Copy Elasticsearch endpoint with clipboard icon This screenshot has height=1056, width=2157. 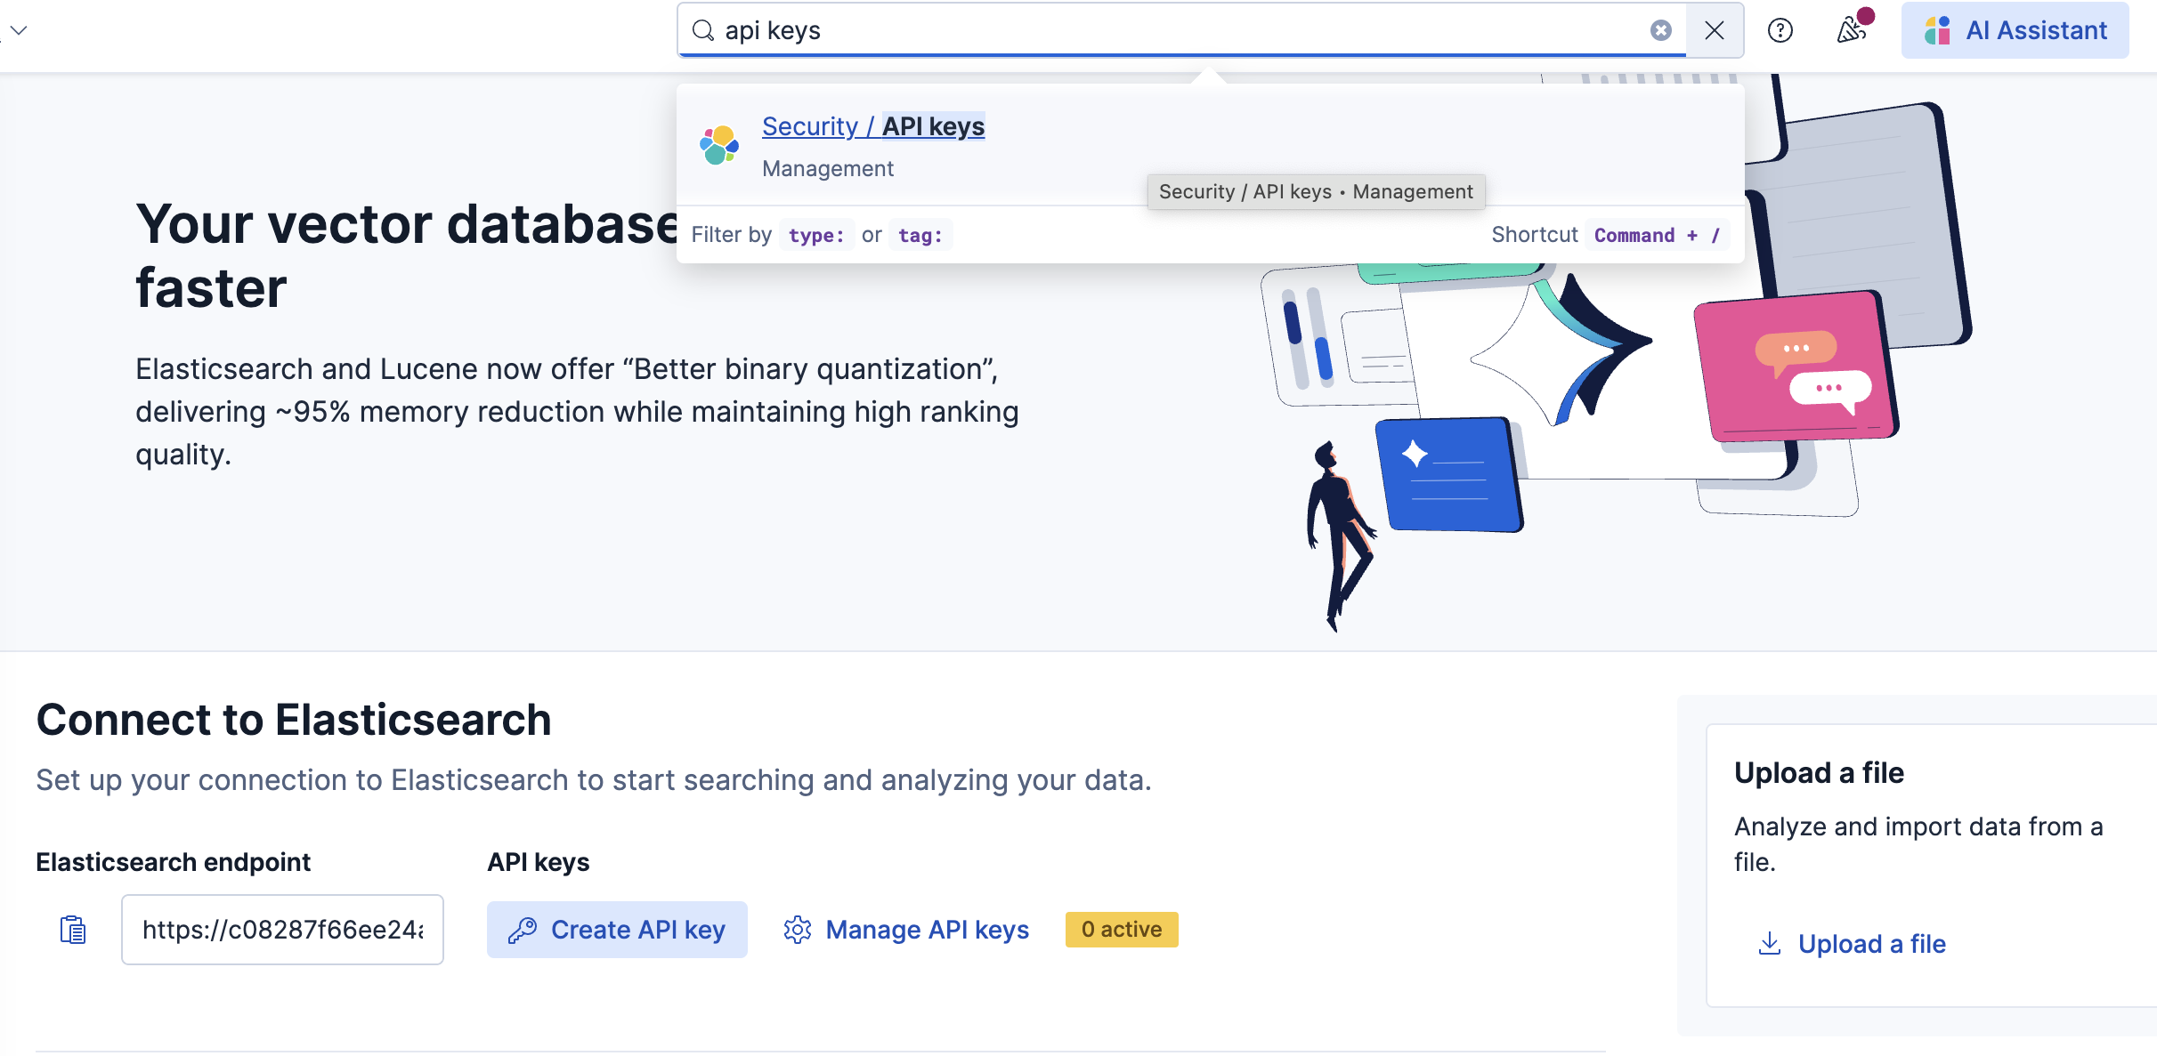[72, 930]
